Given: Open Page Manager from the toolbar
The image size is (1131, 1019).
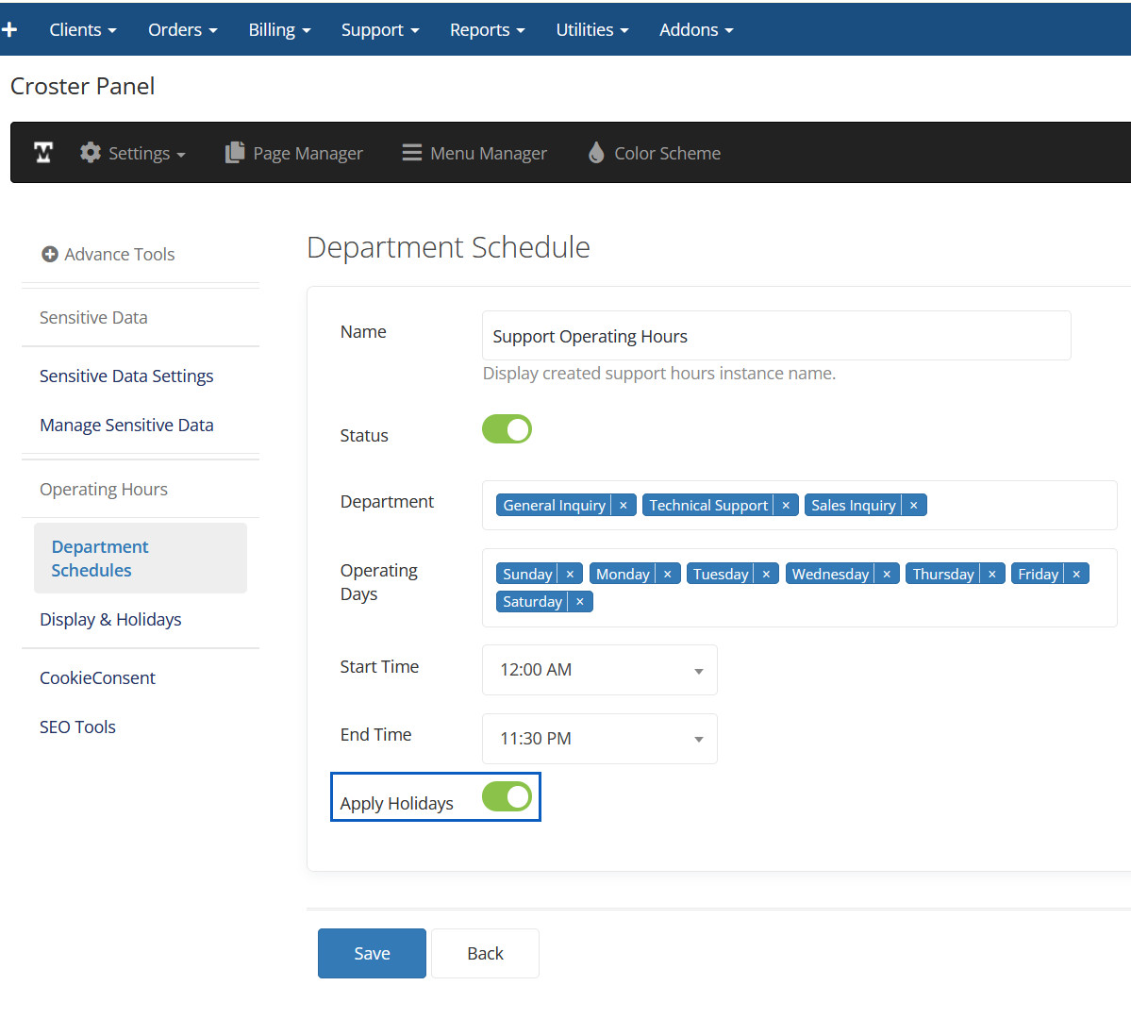Looking at the screenshot, I should point(293,153).
